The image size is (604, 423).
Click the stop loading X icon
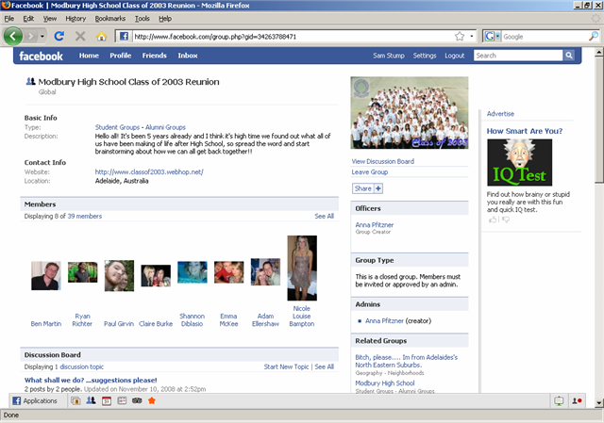80,36
